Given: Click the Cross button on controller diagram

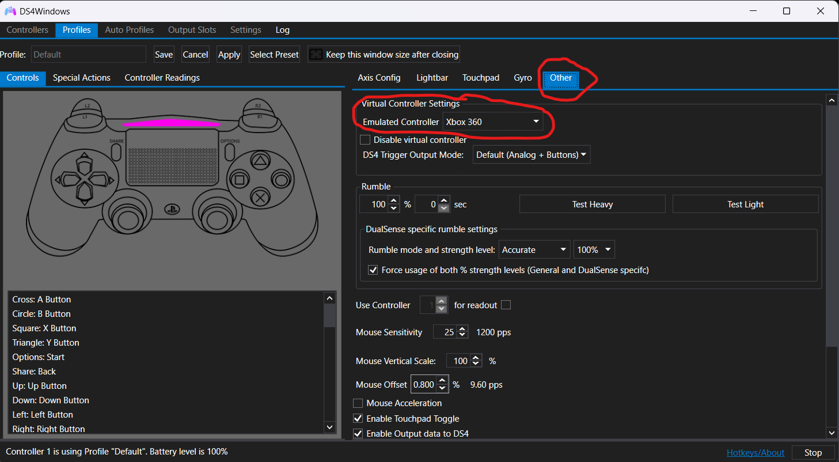Looking at the screenshot, I should 260,198.
